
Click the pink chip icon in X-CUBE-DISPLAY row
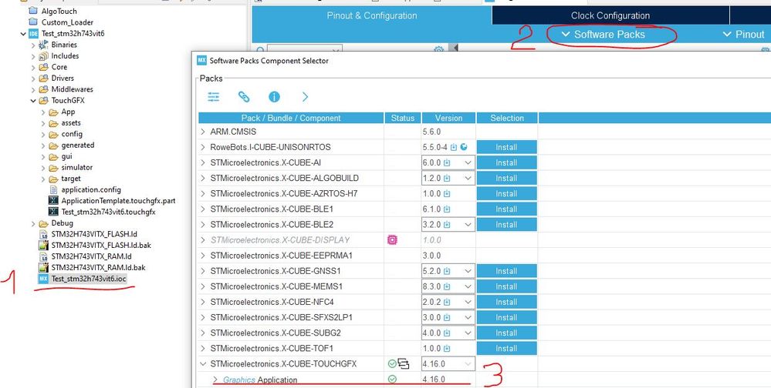[392, 240]
